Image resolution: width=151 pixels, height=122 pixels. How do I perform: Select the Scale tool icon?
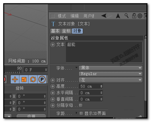point(24,79)
